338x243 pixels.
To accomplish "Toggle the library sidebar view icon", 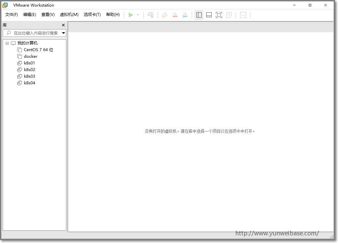I will (x=199, y=15).
